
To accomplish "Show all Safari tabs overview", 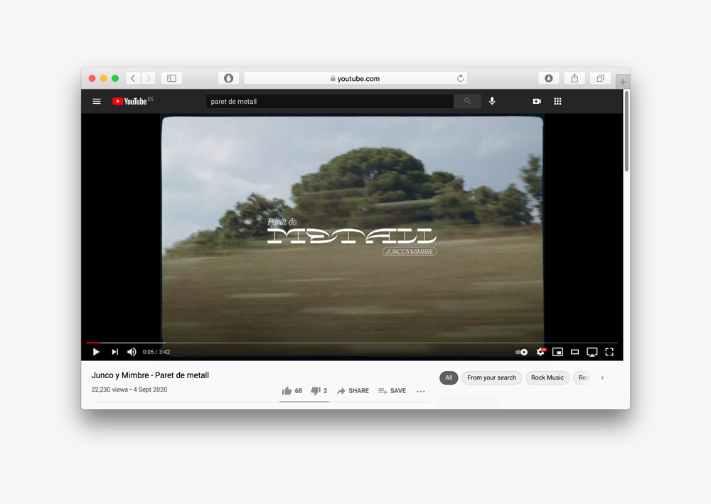I will pos(600,78).
